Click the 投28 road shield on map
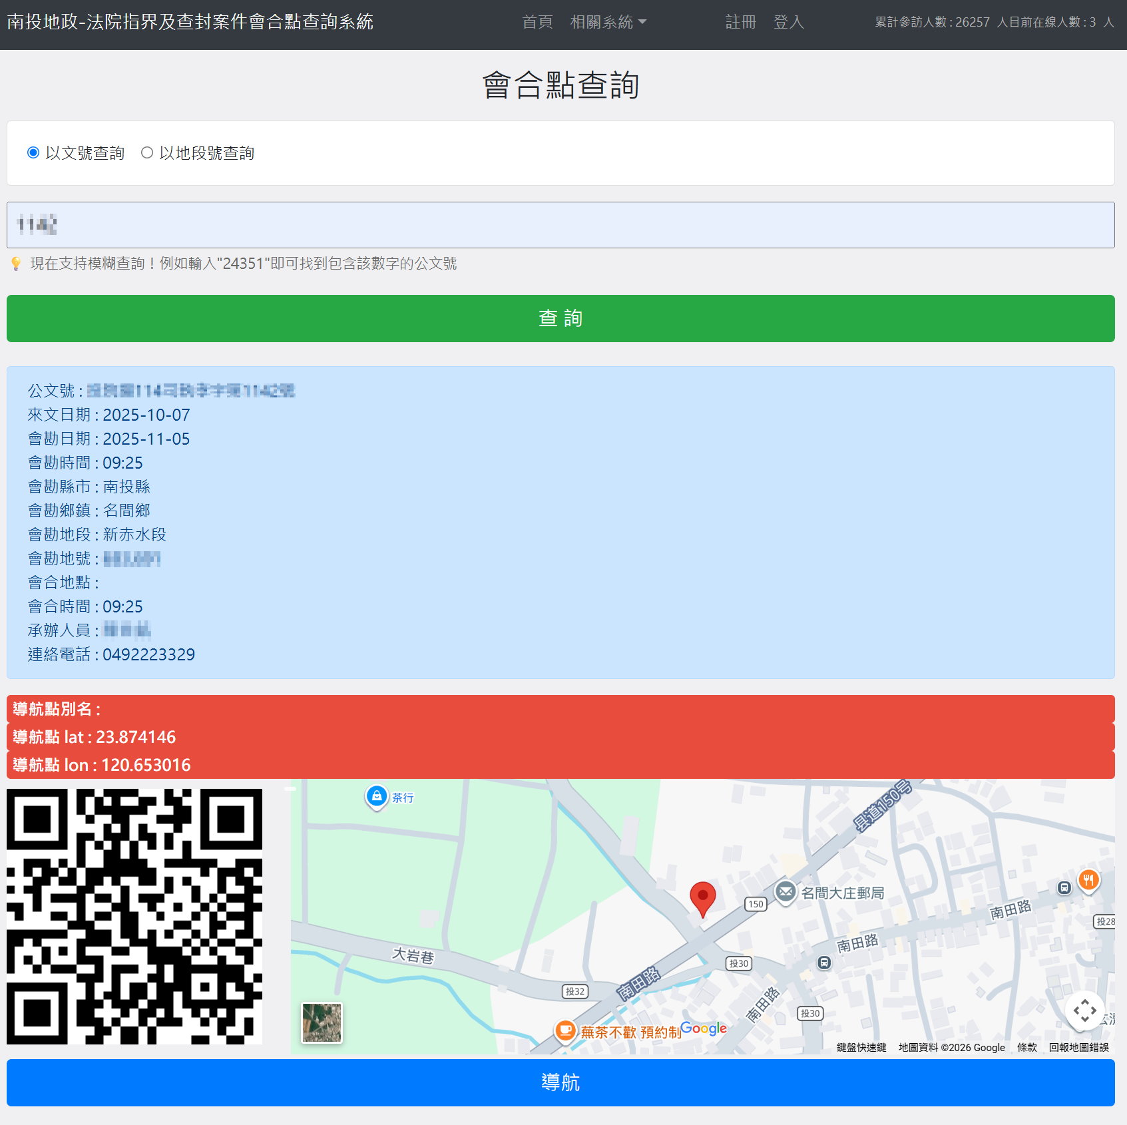 (1105, 921)
